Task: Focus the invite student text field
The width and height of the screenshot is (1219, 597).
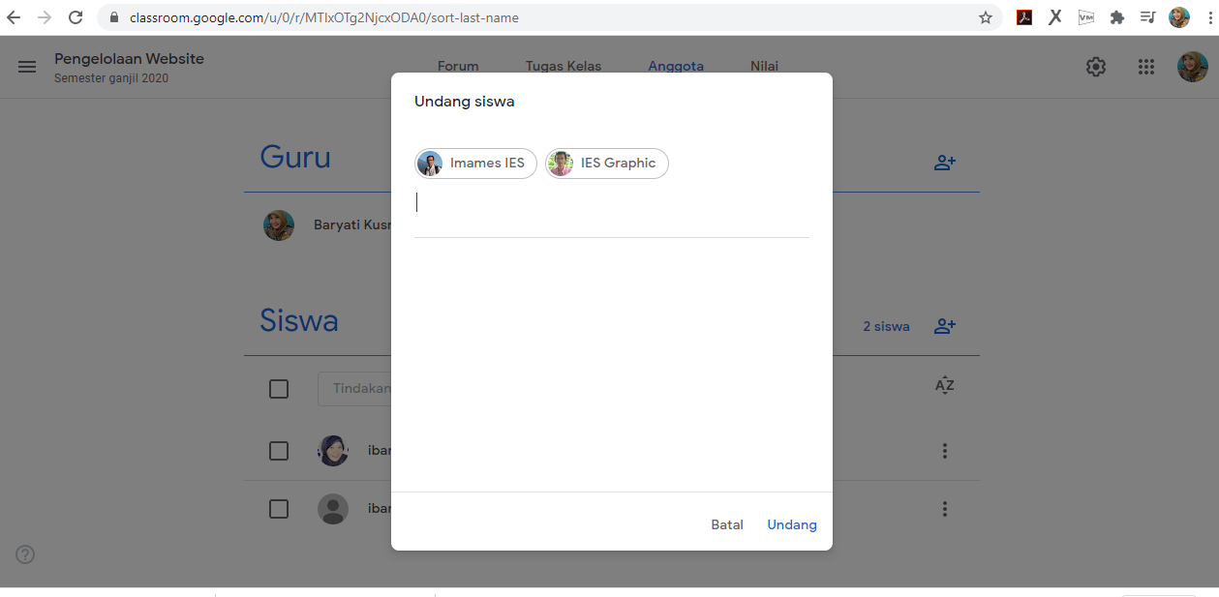Action: (x=612, y=202)
